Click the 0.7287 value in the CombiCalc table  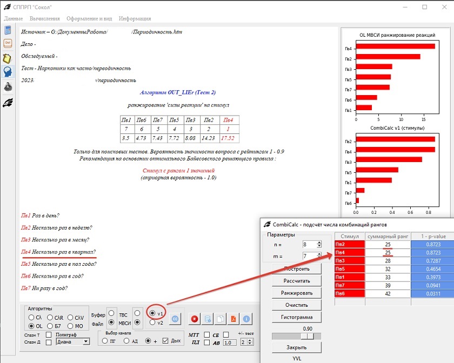(x=432, y=261)
